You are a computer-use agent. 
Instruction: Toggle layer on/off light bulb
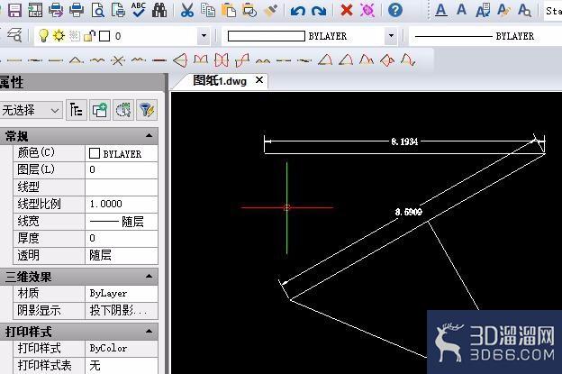pos(43,35)
